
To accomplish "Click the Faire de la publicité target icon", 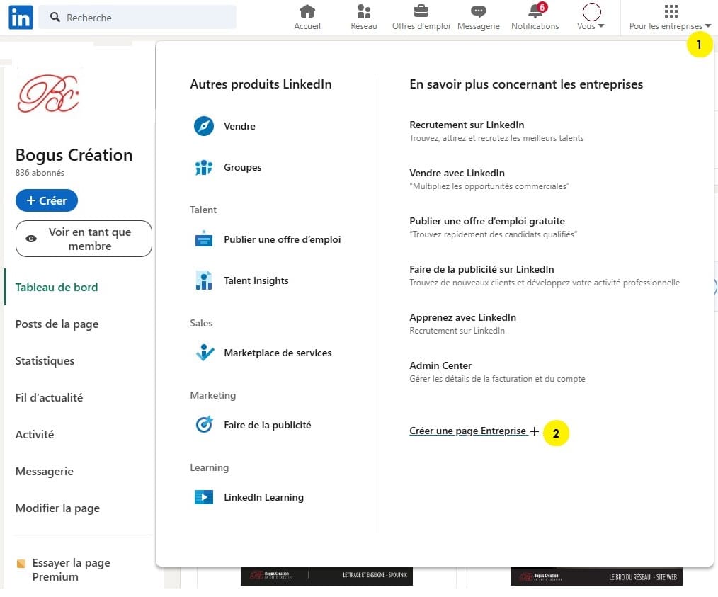I will (x=204, y=424).
